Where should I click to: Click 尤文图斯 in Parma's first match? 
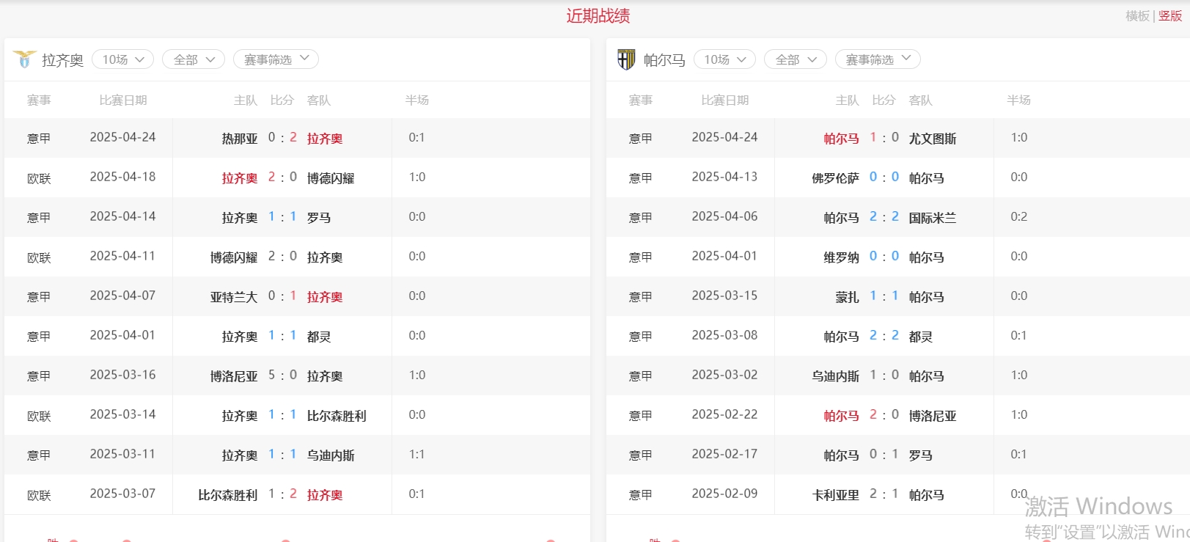pos(932,139)
